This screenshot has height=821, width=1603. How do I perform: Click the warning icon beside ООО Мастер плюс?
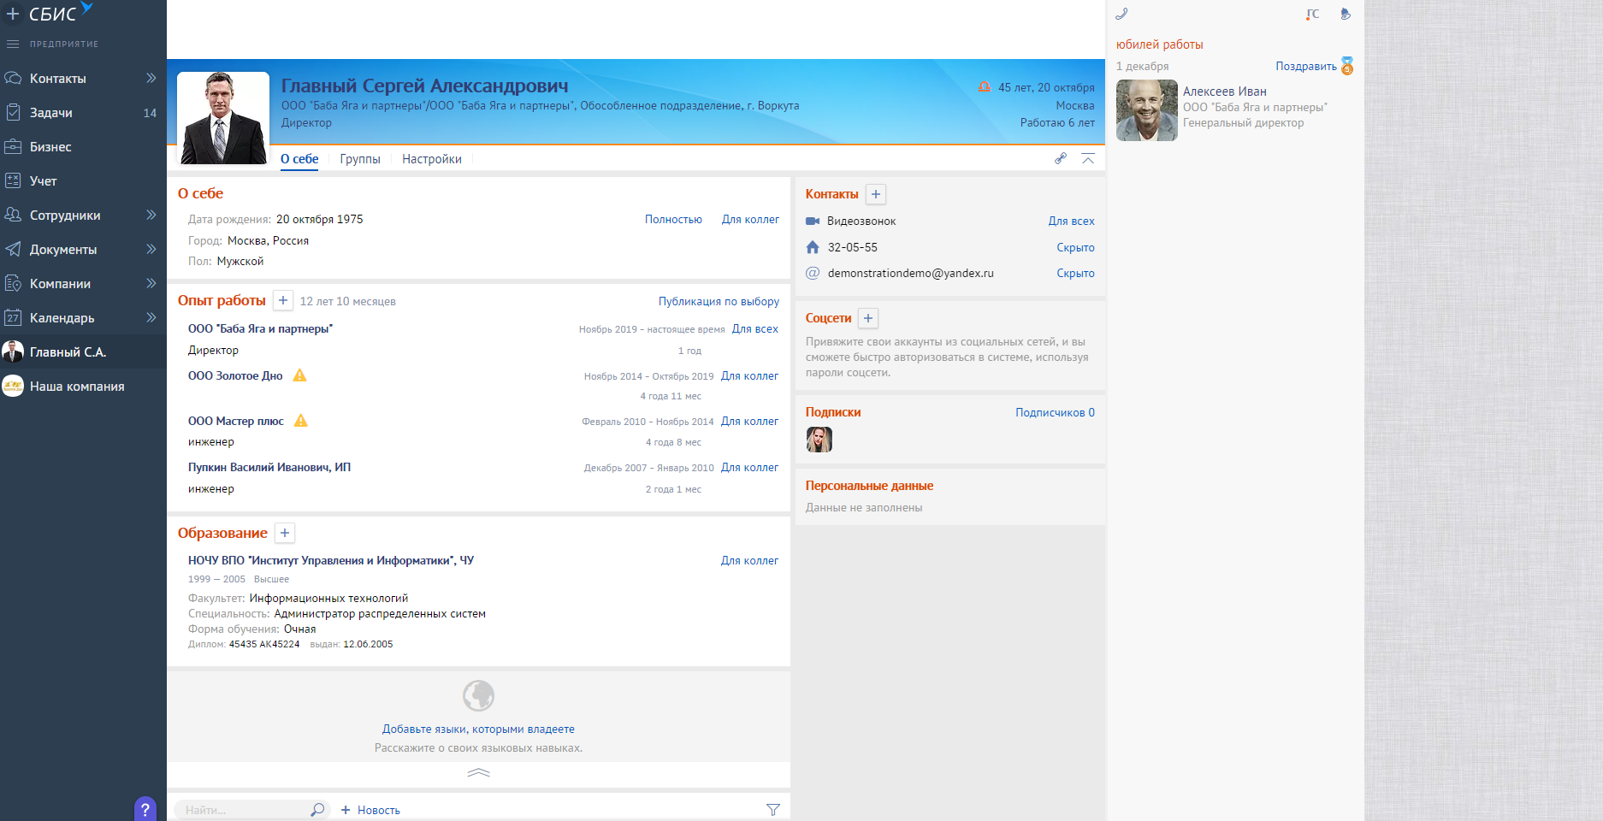coord(301,421)
